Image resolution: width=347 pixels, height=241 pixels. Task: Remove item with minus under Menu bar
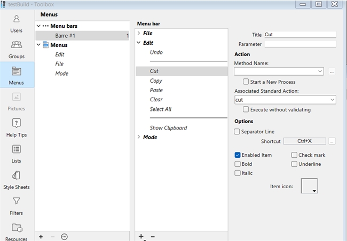153,236
